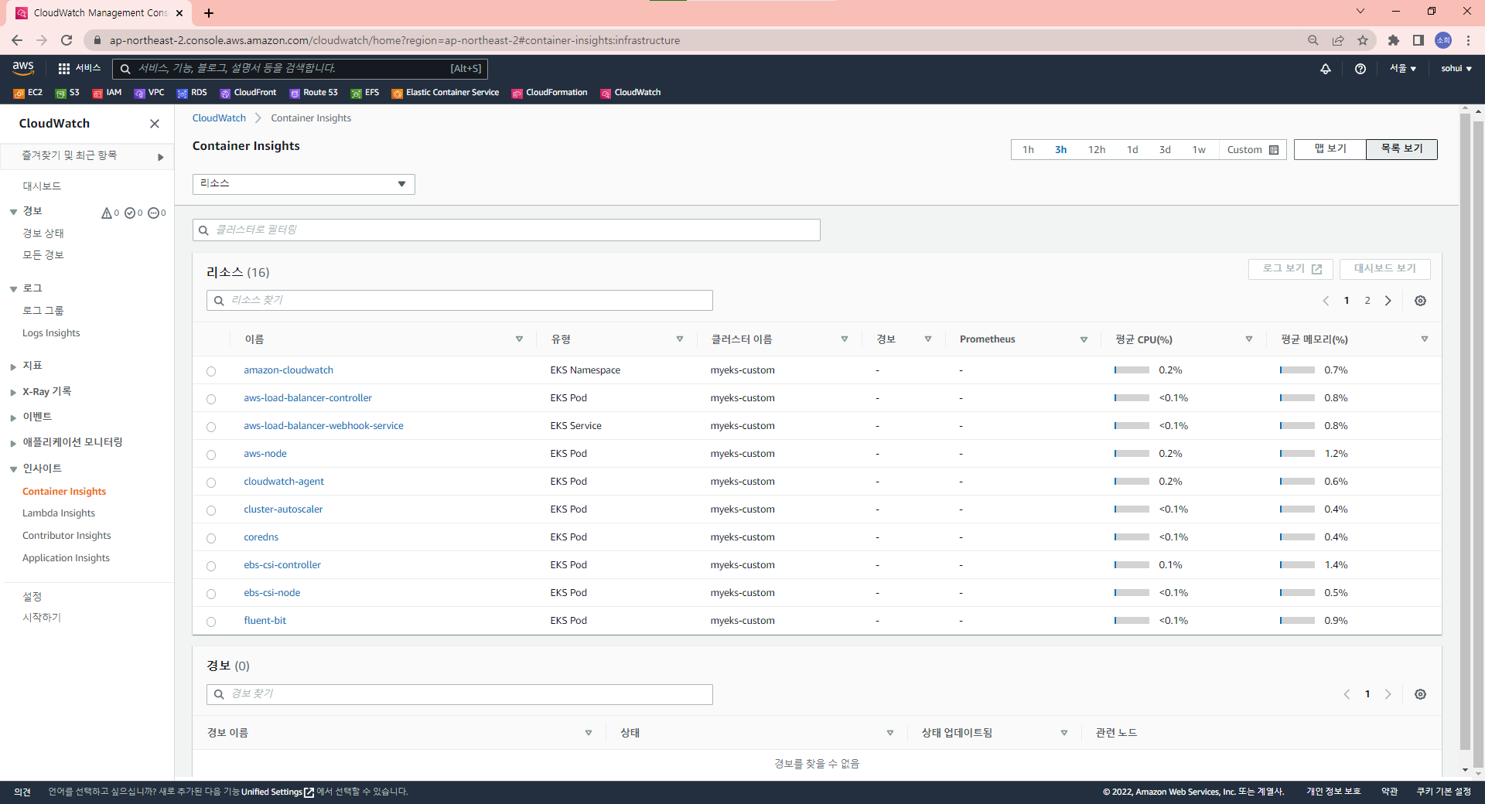This screenshot has width=1485, height=804.
Task: Close the CloudWatch side navigation panel
Action: (155, 124)
